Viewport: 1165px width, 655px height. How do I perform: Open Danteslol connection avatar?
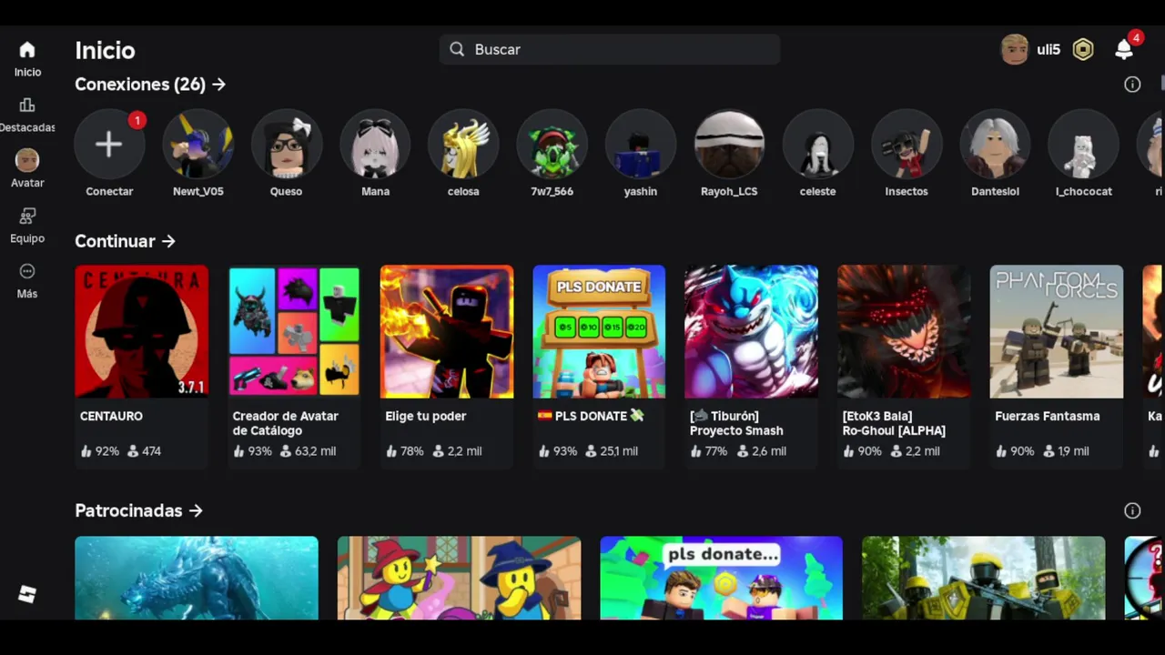click(x=995, y=144)
